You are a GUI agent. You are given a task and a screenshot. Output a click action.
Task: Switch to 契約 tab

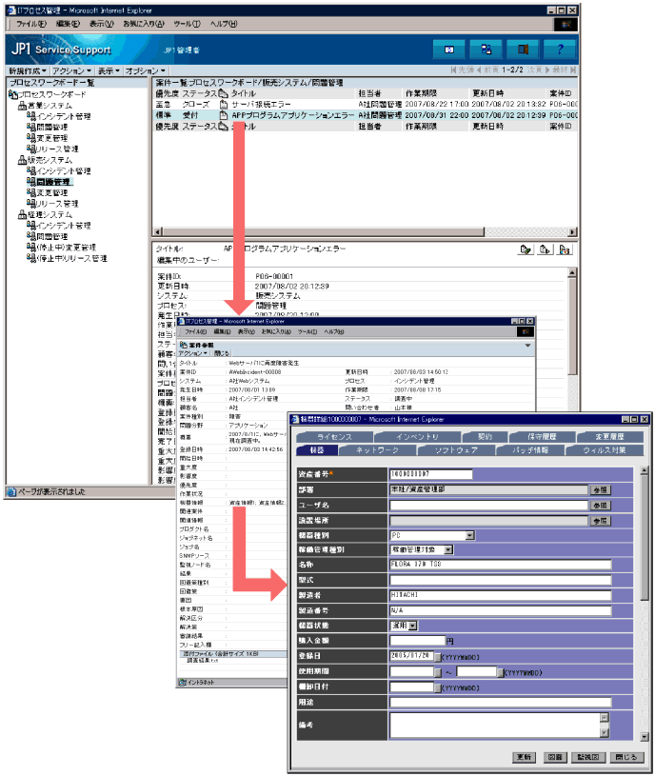click(x=485, y=436)
